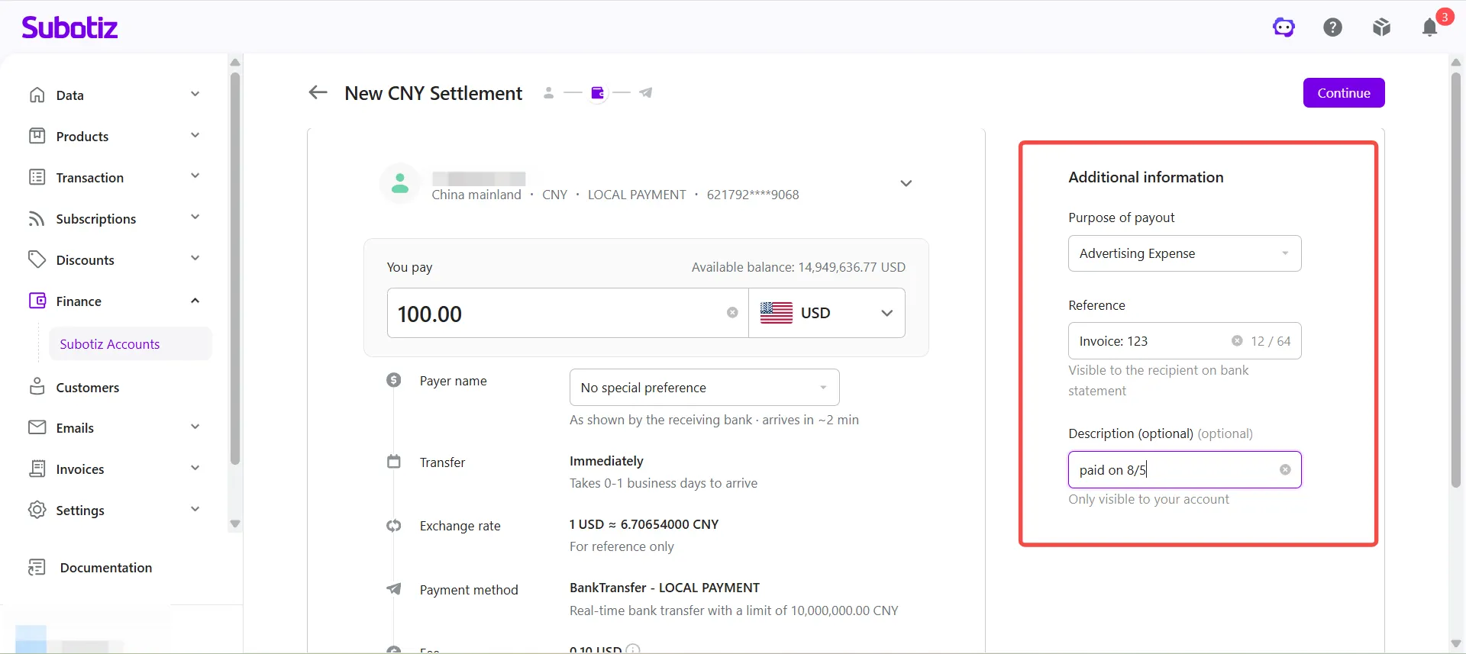The width and height of the screenshot is (1466, 654).
Task: Click the Documentation book icon
Action: point(37,567)
